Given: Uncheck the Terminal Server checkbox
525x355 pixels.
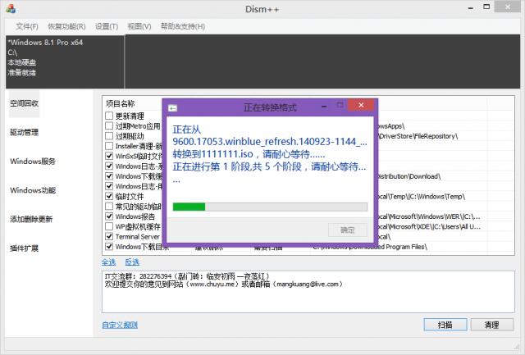Looking at the screenshot, I should click(109, 237).
